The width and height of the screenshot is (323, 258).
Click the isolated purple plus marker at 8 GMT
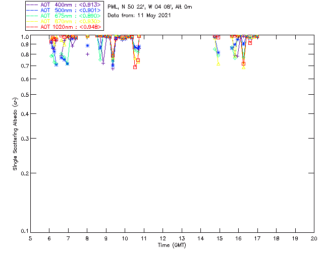87,54
